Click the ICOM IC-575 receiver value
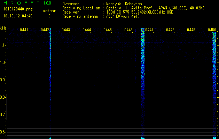Image resolution: width=219 pixels, height=139 pixels. (140, 12)
